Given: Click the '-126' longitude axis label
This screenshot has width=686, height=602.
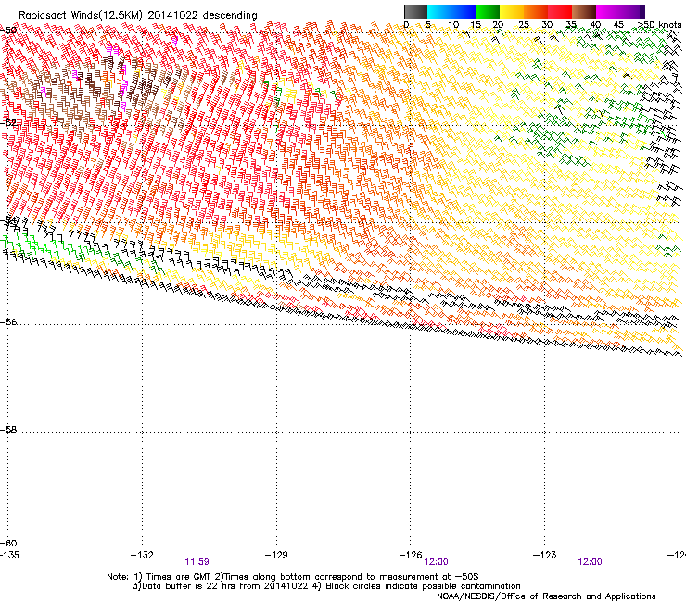Looking at the screenshot, I should point(411,555).
